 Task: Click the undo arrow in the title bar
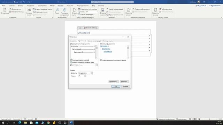pyautogui.click(x=24, y=2)
